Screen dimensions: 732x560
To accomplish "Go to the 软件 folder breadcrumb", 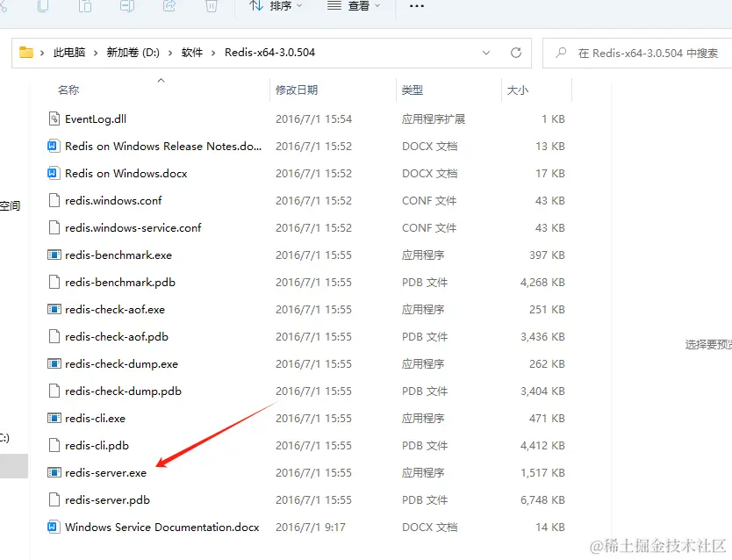I will (x=192, y=53).
